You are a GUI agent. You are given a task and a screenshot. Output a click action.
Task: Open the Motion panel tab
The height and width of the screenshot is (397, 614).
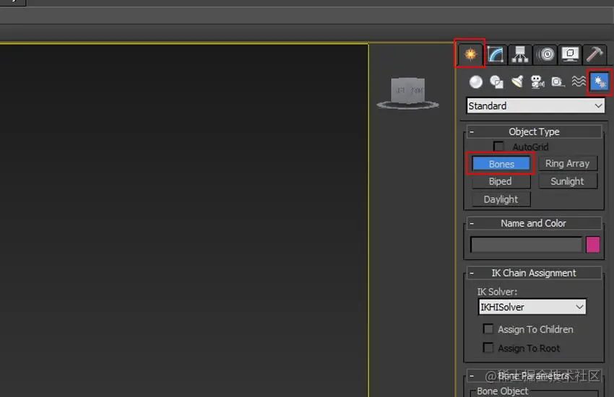click(x=545, y=54)
